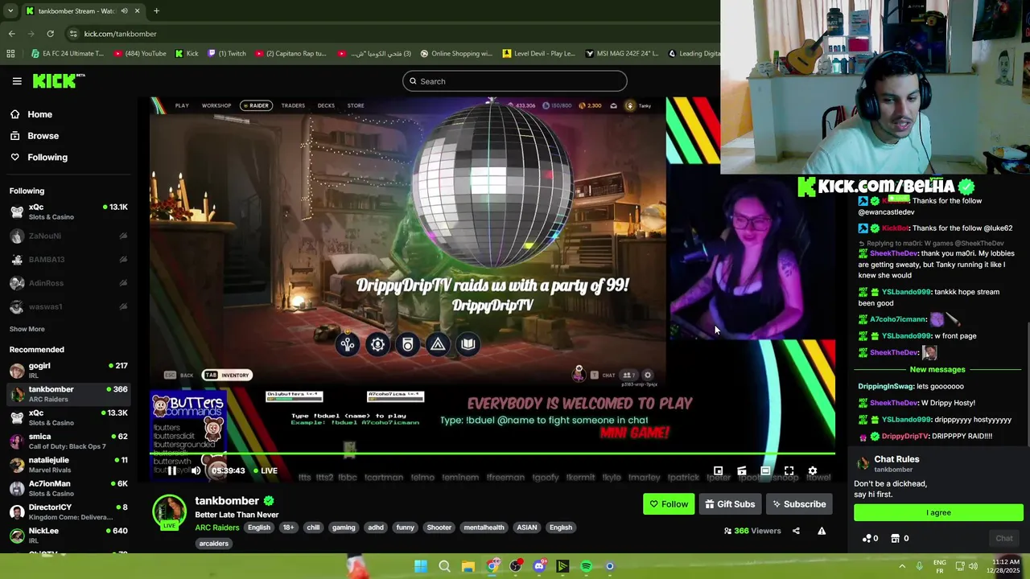Click the address bar URL
This screenshot has width=1030, height=579.
coord(121,34)
